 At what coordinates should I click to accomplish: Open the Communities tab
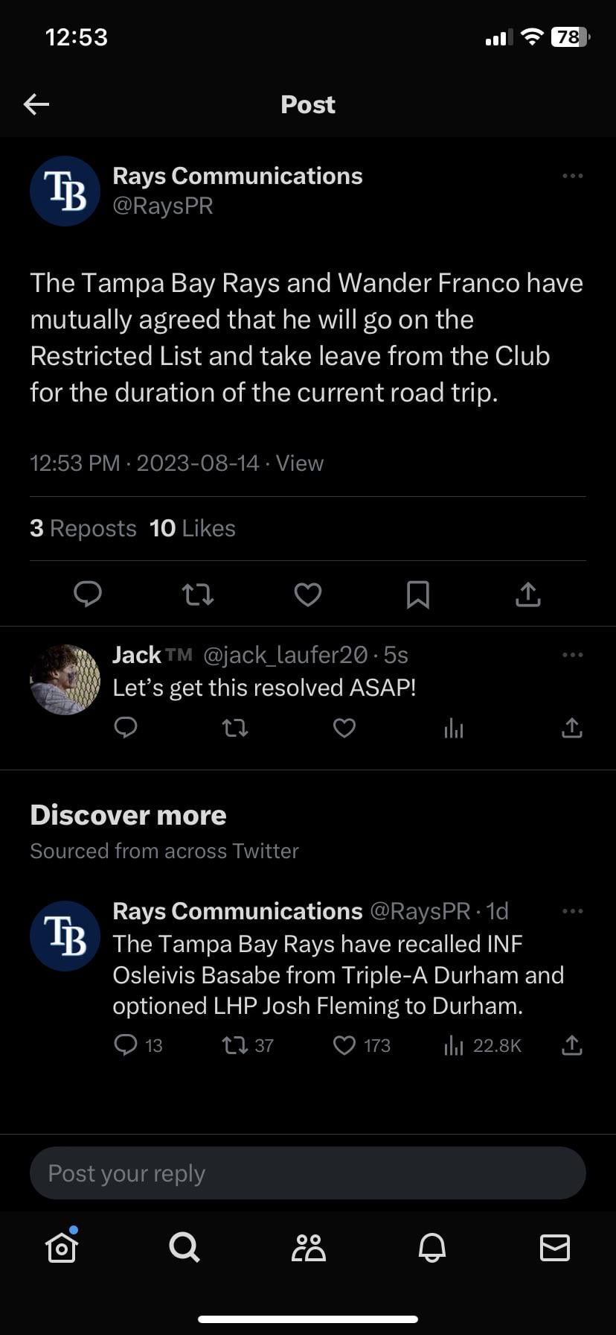pos(308,1247)
